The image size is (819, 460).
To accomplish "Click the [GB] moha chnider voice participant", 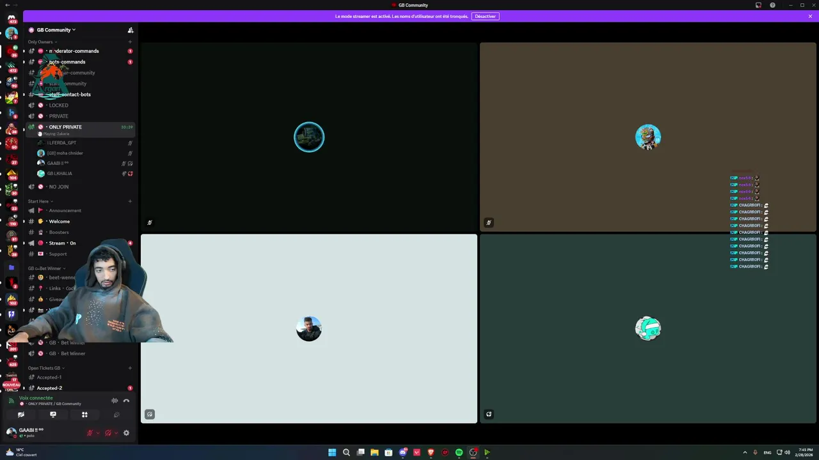I will pyautogui.click(x=84, y=153).
